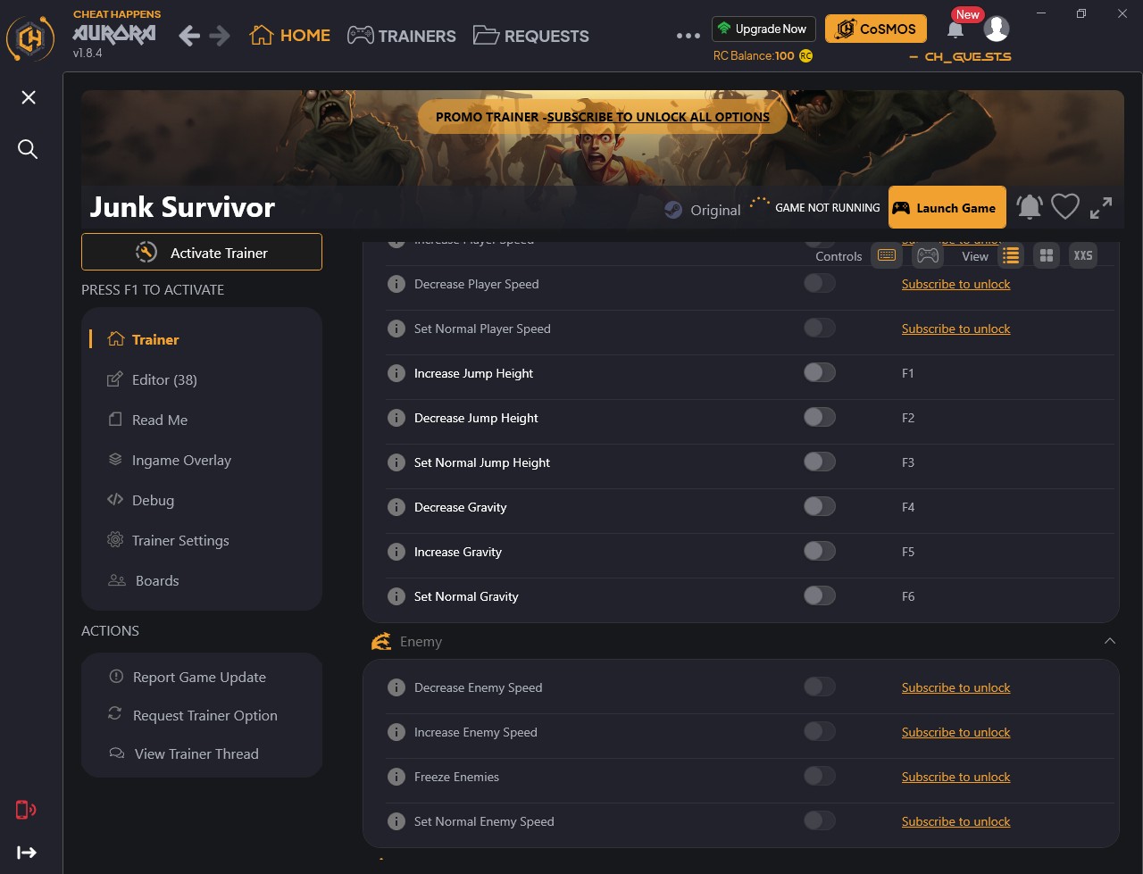
Task: Select list view layout icon
Action: pos(1011,255)
